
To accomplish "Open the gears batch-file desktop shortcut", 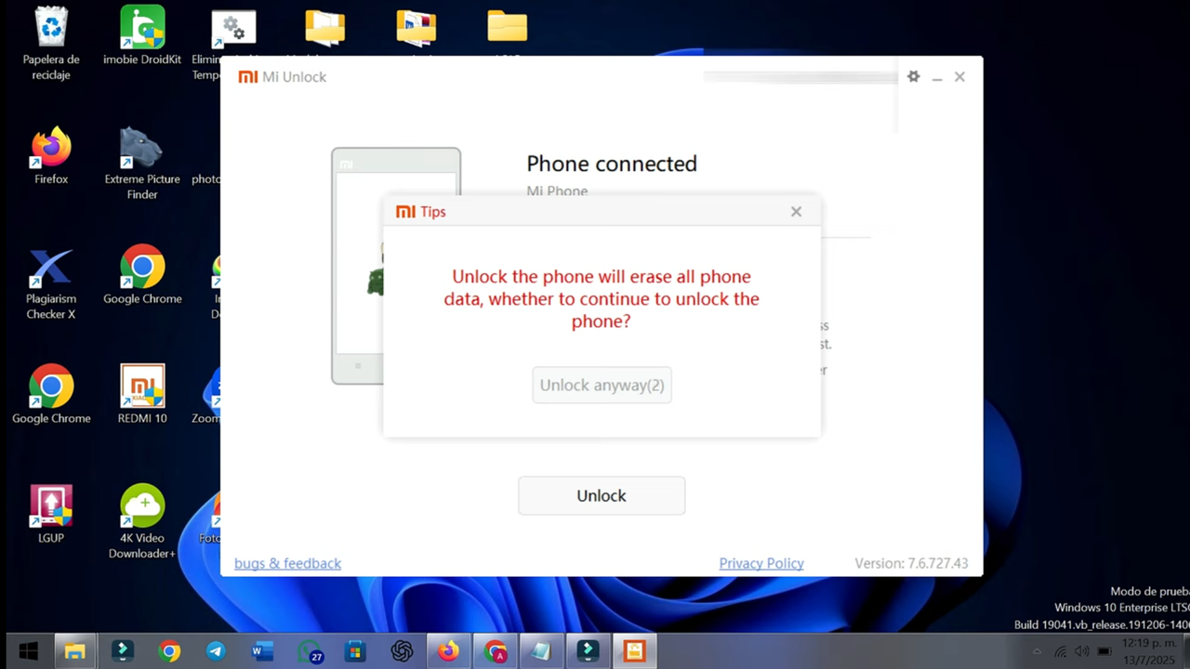I will (x=232, y=29).
